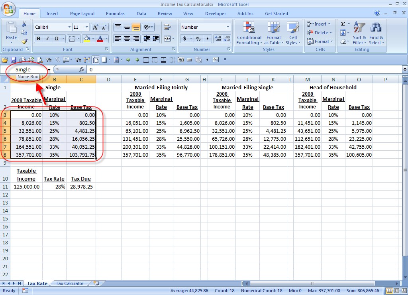Viewport: 408px width, 295px height.
Task: Switch to the Formulas ribbon tab
Action: tap(115, 13)
